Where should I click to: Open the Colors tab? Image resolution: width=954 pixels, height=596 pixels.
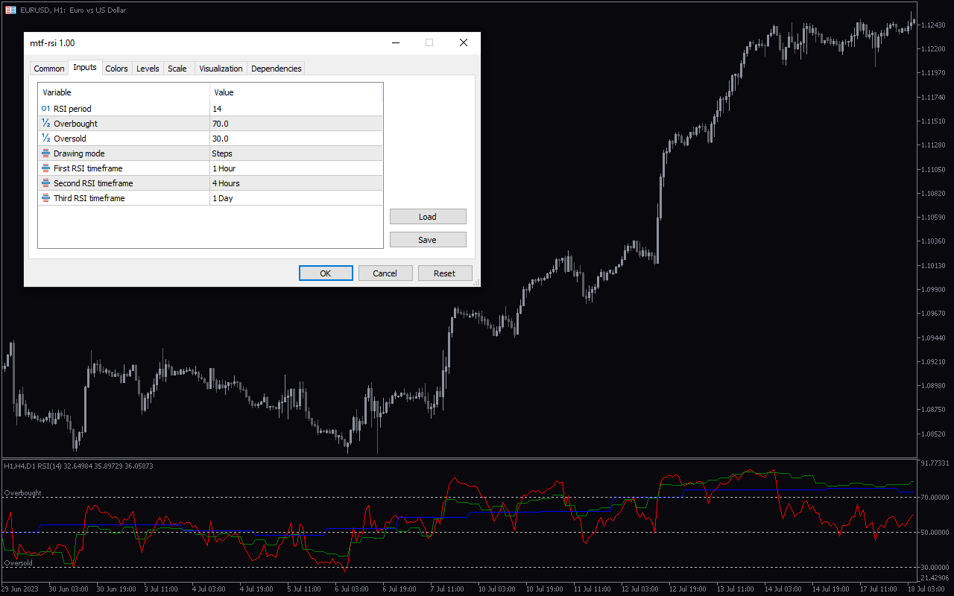pyautogui.click(x=116, y=69)
